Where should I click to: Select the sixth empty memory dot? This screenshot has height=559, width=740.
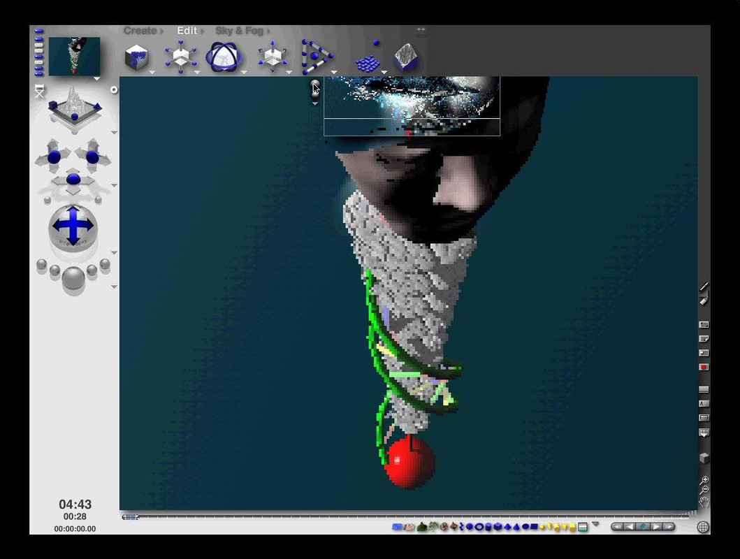[x=39, y=62]
